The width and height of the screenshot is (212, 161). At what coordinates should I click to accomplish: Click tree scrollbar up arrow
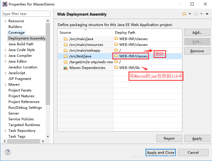pyautogui.click(x=48, y=21)
